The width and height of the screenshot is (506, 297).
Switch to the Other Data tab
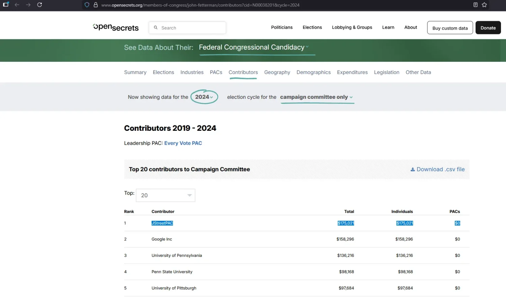tap(418, 72)
